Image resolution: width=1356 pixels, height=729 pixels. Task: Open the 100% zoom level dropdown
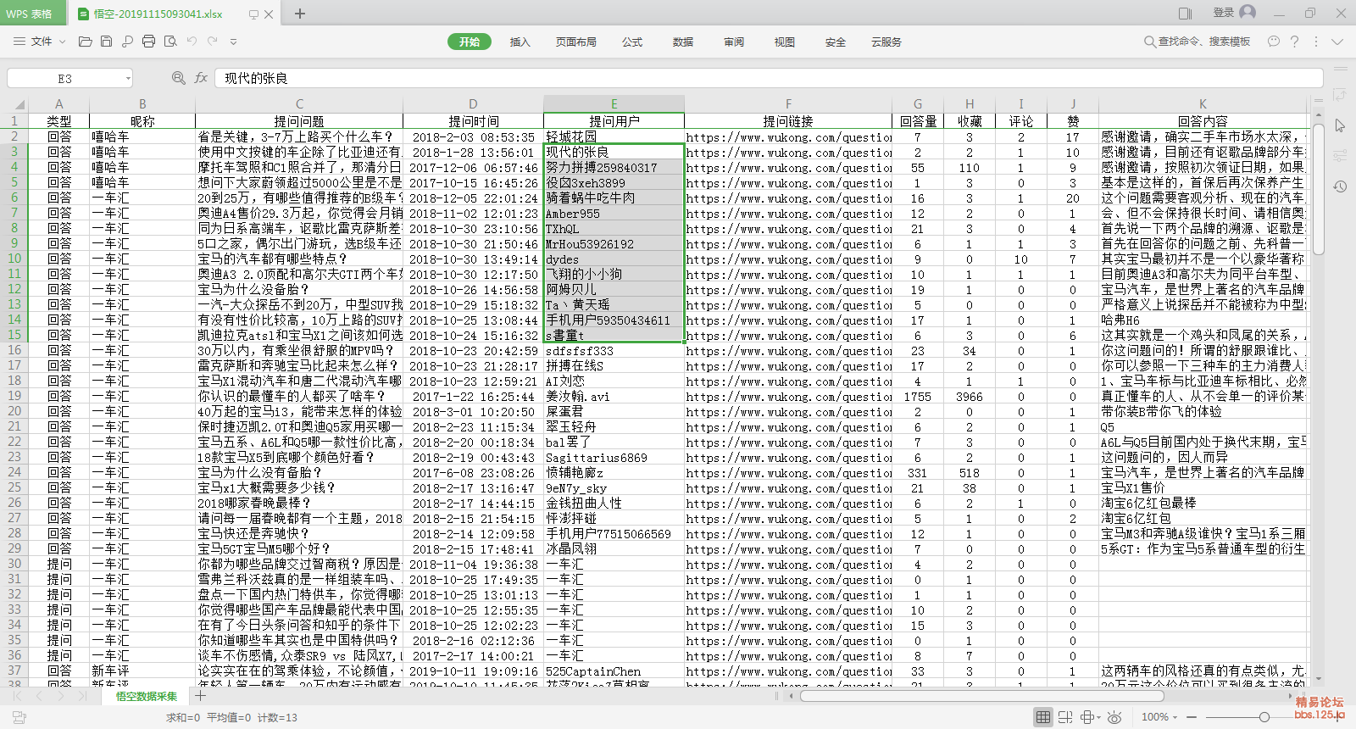point(1159,717)
